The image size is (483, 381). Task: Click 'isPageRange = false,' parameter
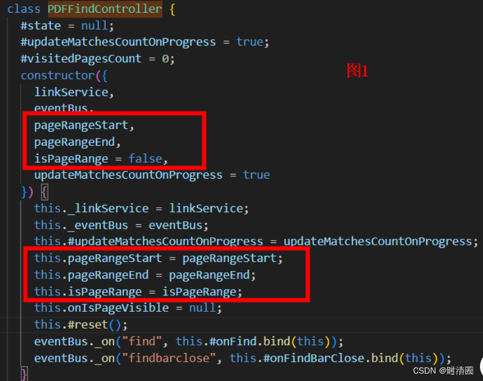tap(101, 159)
